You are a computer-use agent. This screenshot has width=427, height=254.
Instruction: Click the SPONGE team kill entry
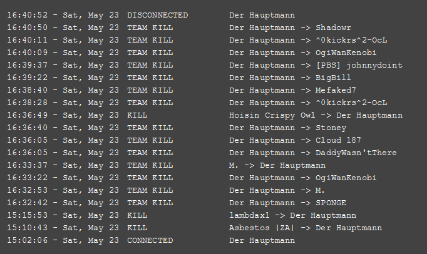(x=177, y=203)
